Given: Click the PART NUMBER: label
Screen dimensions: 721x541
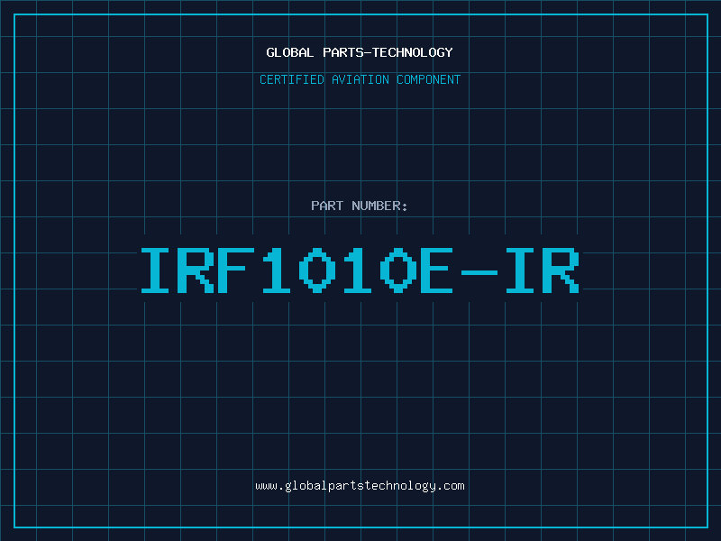Looking at the screenshot, I should (x=360, y=206).
